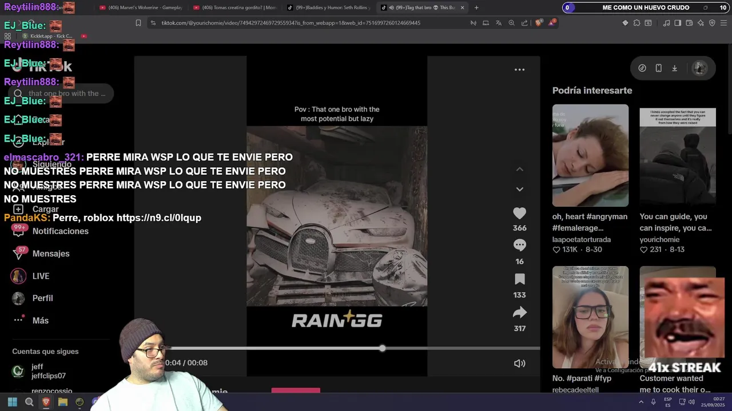The height and width of the screenshot is (411, 732).
Task: Open LIVE section in sidebar
Action: pos(41,276)
